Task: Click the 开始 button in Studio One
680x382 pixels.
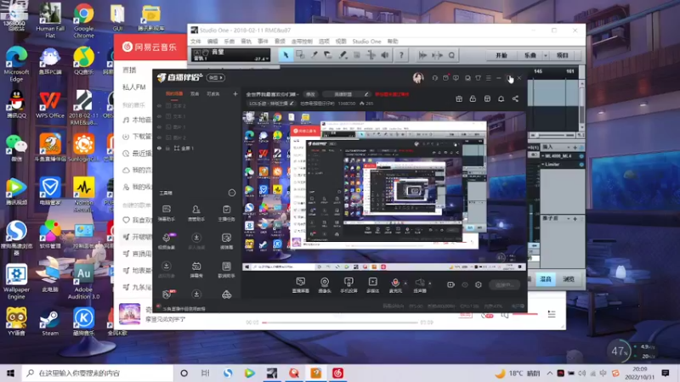Action: coord(501,55)
